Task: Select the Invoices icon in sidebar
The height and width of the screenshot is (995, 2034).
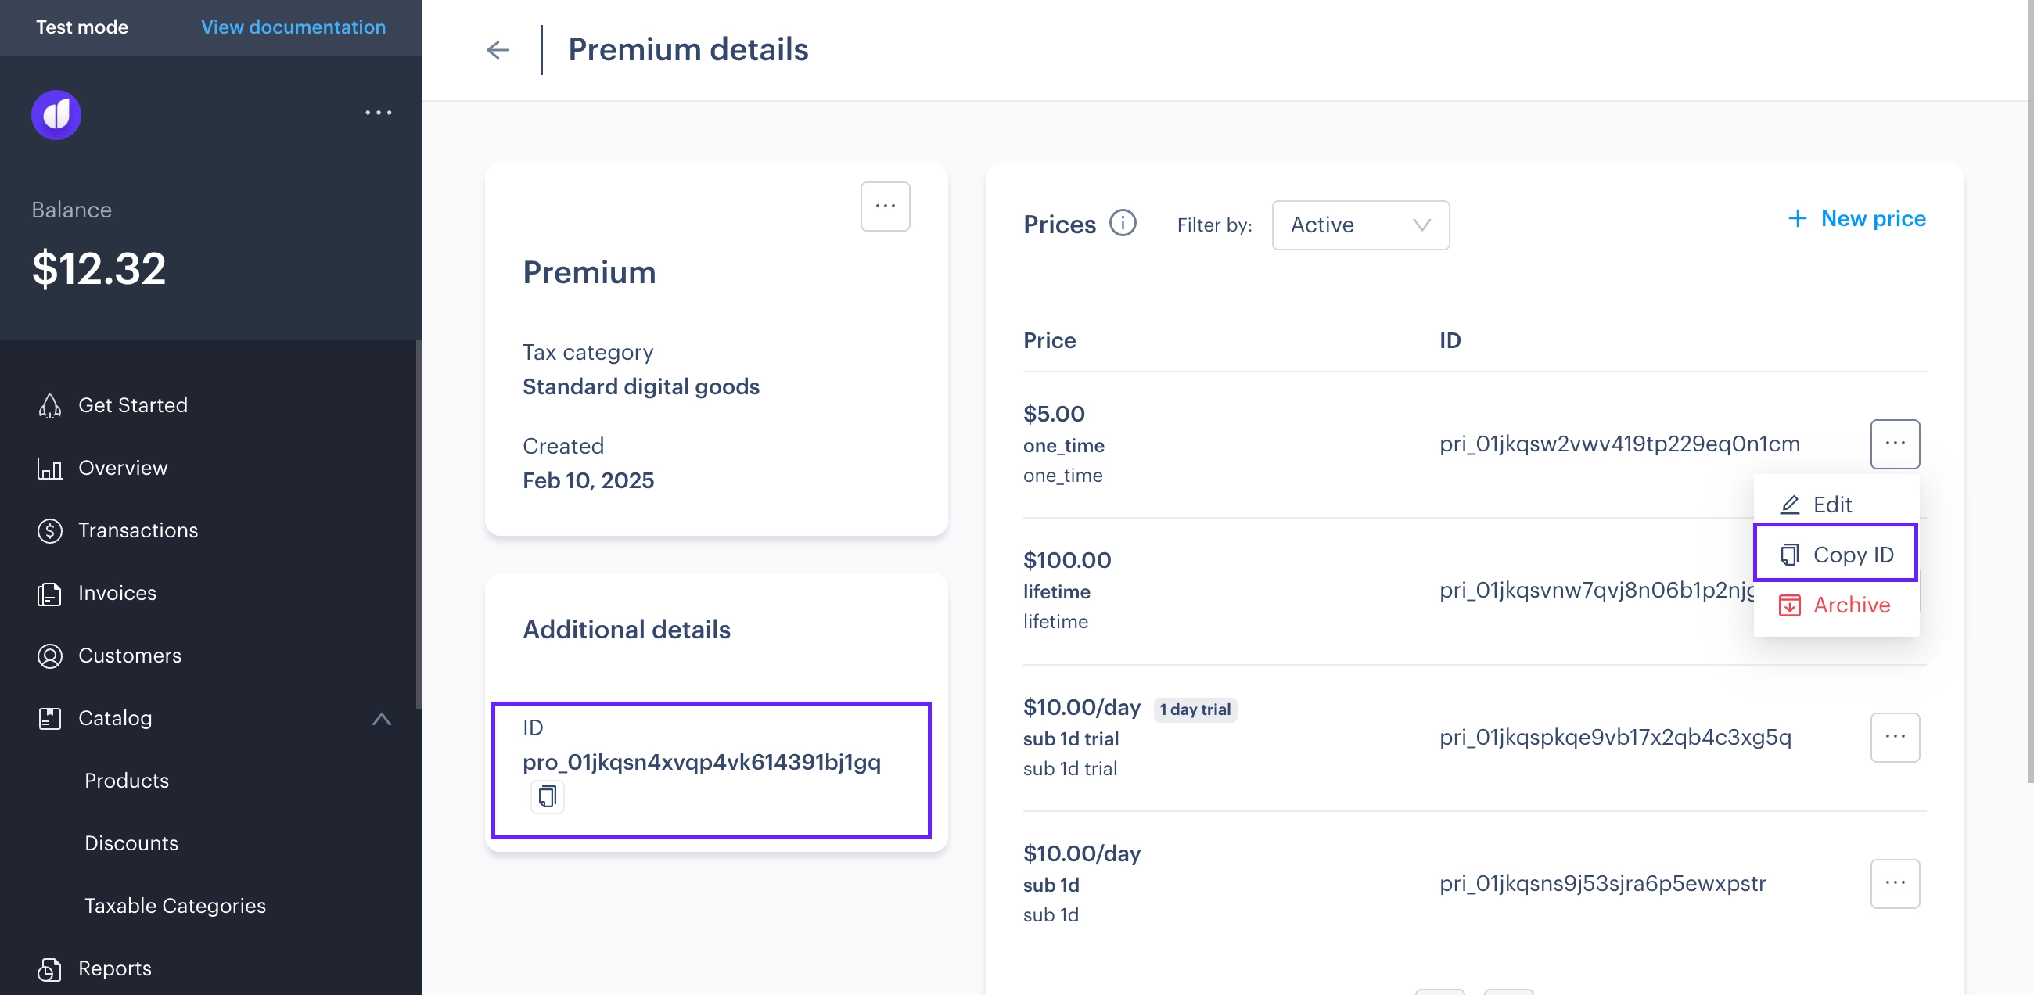Action: 49,593
